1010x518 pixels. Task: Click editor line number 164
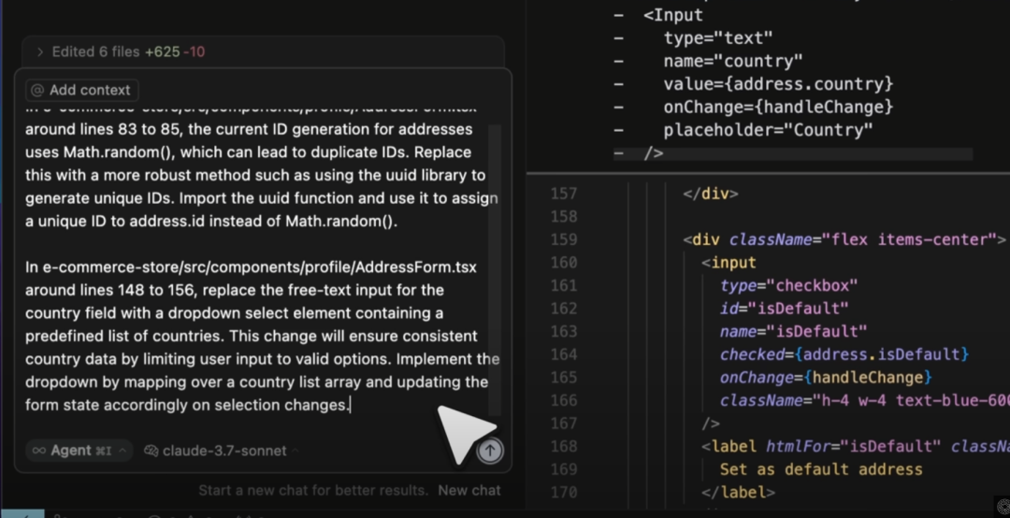click(564, 354)
